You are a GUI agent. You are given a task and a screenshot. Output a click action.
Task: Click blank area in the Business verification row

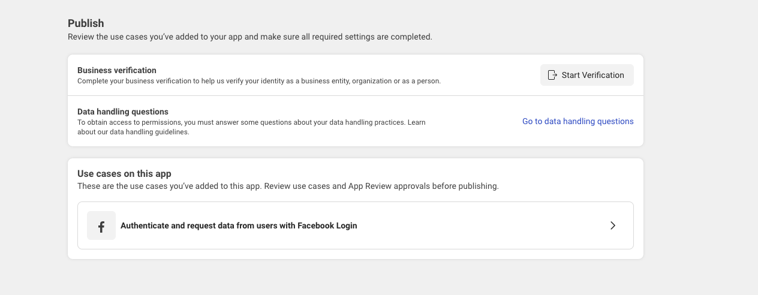pos(492,75)
